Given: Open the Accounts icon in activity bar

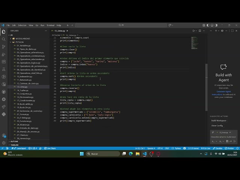Looking at the screenshot, I should [4, 135].
